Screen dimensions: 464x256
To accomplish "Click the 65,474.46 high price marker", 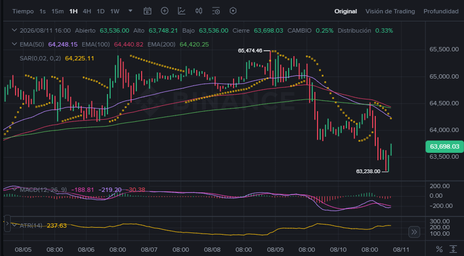I will point(250,51).
